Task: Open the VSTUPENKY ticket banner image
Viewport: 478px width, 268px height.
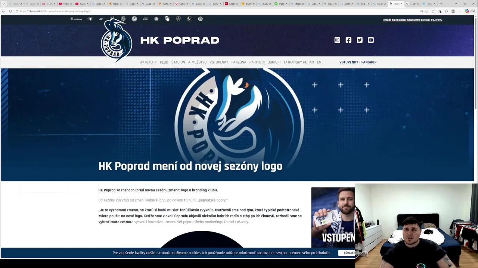Action: point(333,217)
